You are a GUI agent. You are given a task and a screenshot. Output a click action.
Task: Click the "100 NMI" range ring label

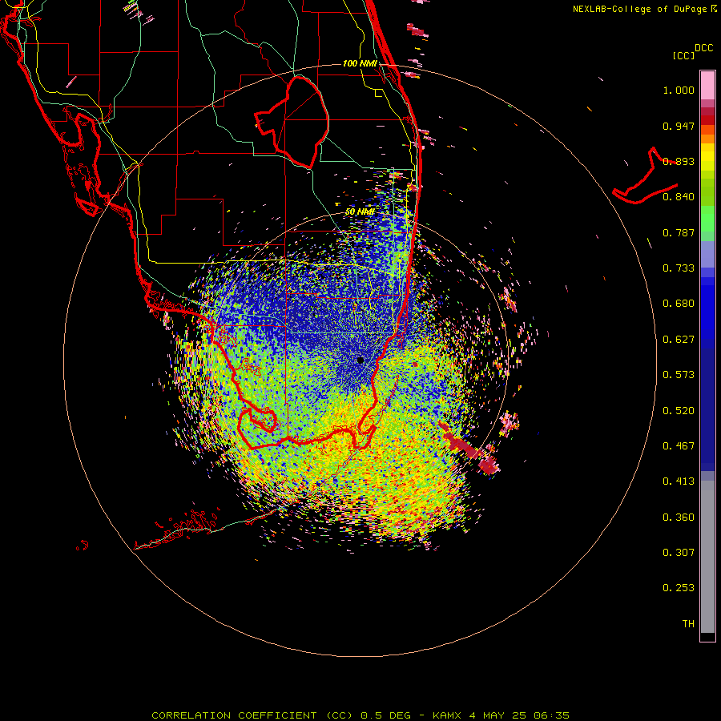(x=360, y=63)
